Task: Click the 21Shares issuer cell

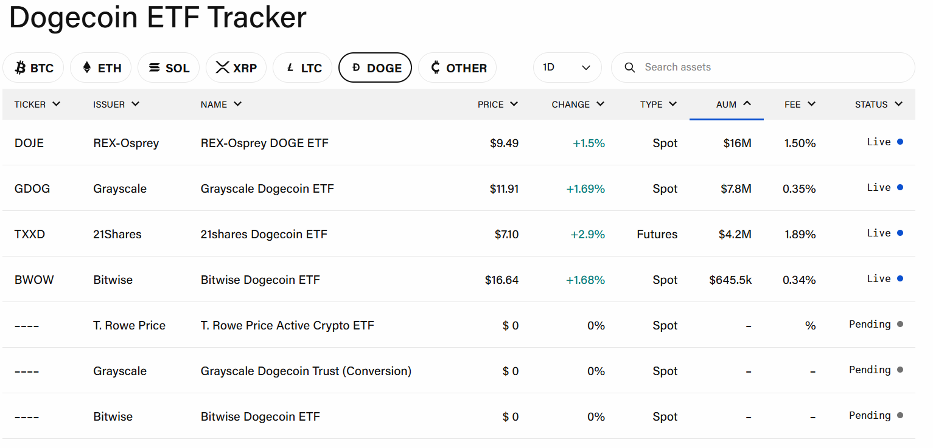Action: 117,235
